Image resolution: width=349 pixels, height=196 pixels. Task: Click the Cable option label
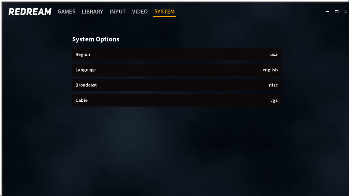point(81,100)
